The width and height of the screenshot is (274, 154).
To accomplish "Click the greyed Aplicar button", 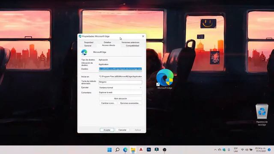I will coord(138,130).
